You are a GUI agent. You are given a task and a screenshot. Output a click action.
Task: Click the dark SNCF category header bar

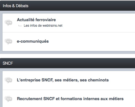67,63
